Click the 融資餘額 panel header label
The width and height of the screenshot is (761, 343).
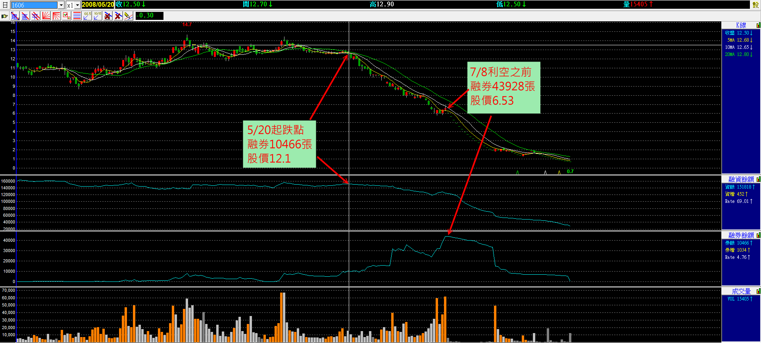click(741, 179)
